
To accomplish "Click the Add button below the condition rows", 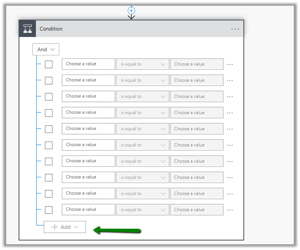I will tap(64, 227).
